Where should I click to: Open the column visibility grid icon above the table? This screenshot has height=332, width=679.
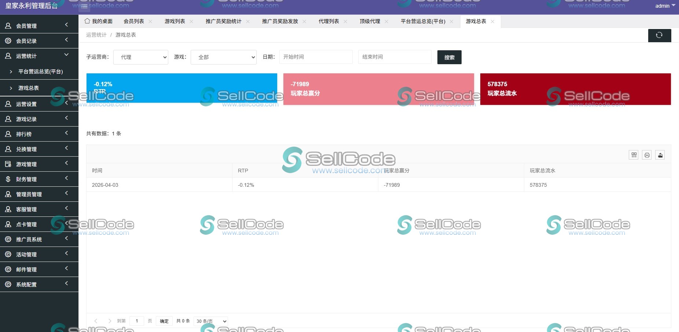coord(634,155)
